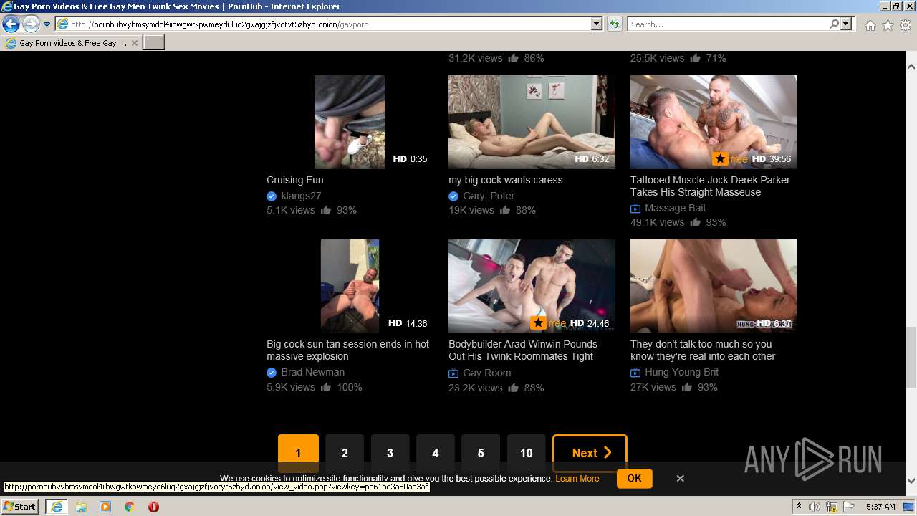Click inside the address bar URL field
Viewport: 917px width, 516px height.
(322, 24)
